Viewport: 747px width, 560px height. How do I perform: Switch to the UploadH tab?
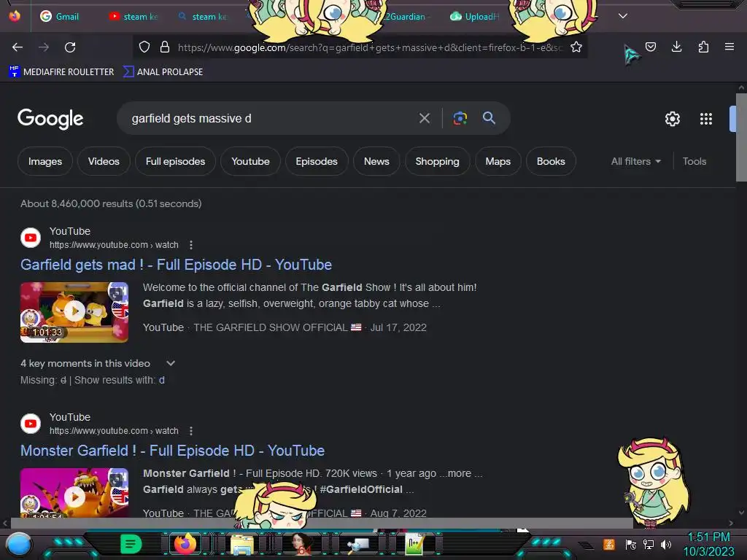point(476,16)
